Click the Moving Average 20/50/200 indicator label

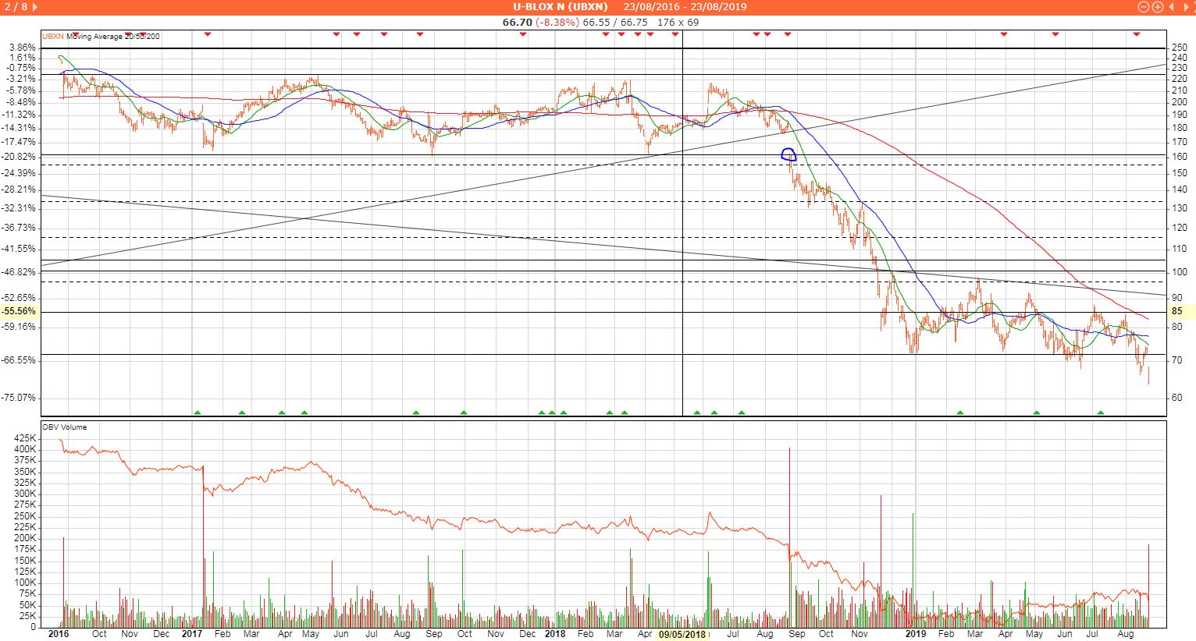[113, 36]
